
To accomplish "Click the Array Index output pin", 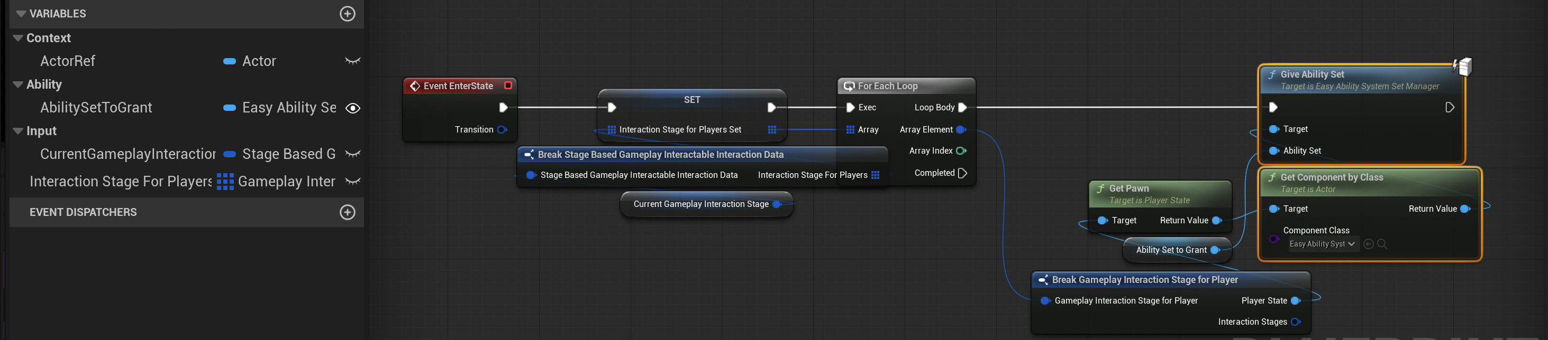I will click(x=961, y=151).
